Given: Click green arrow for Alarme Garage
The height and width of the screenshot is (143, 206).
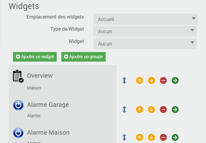Looking at the screenshot, I should pos(175,109).
